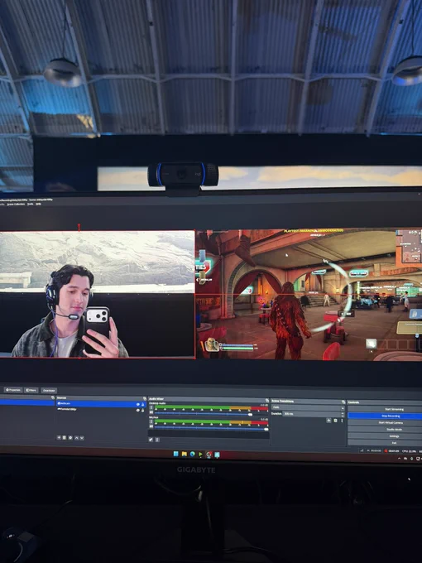Viewport: 422px width, 563px height.
Task: Click the Properties button in source toolbar
Action: point(13,390)
